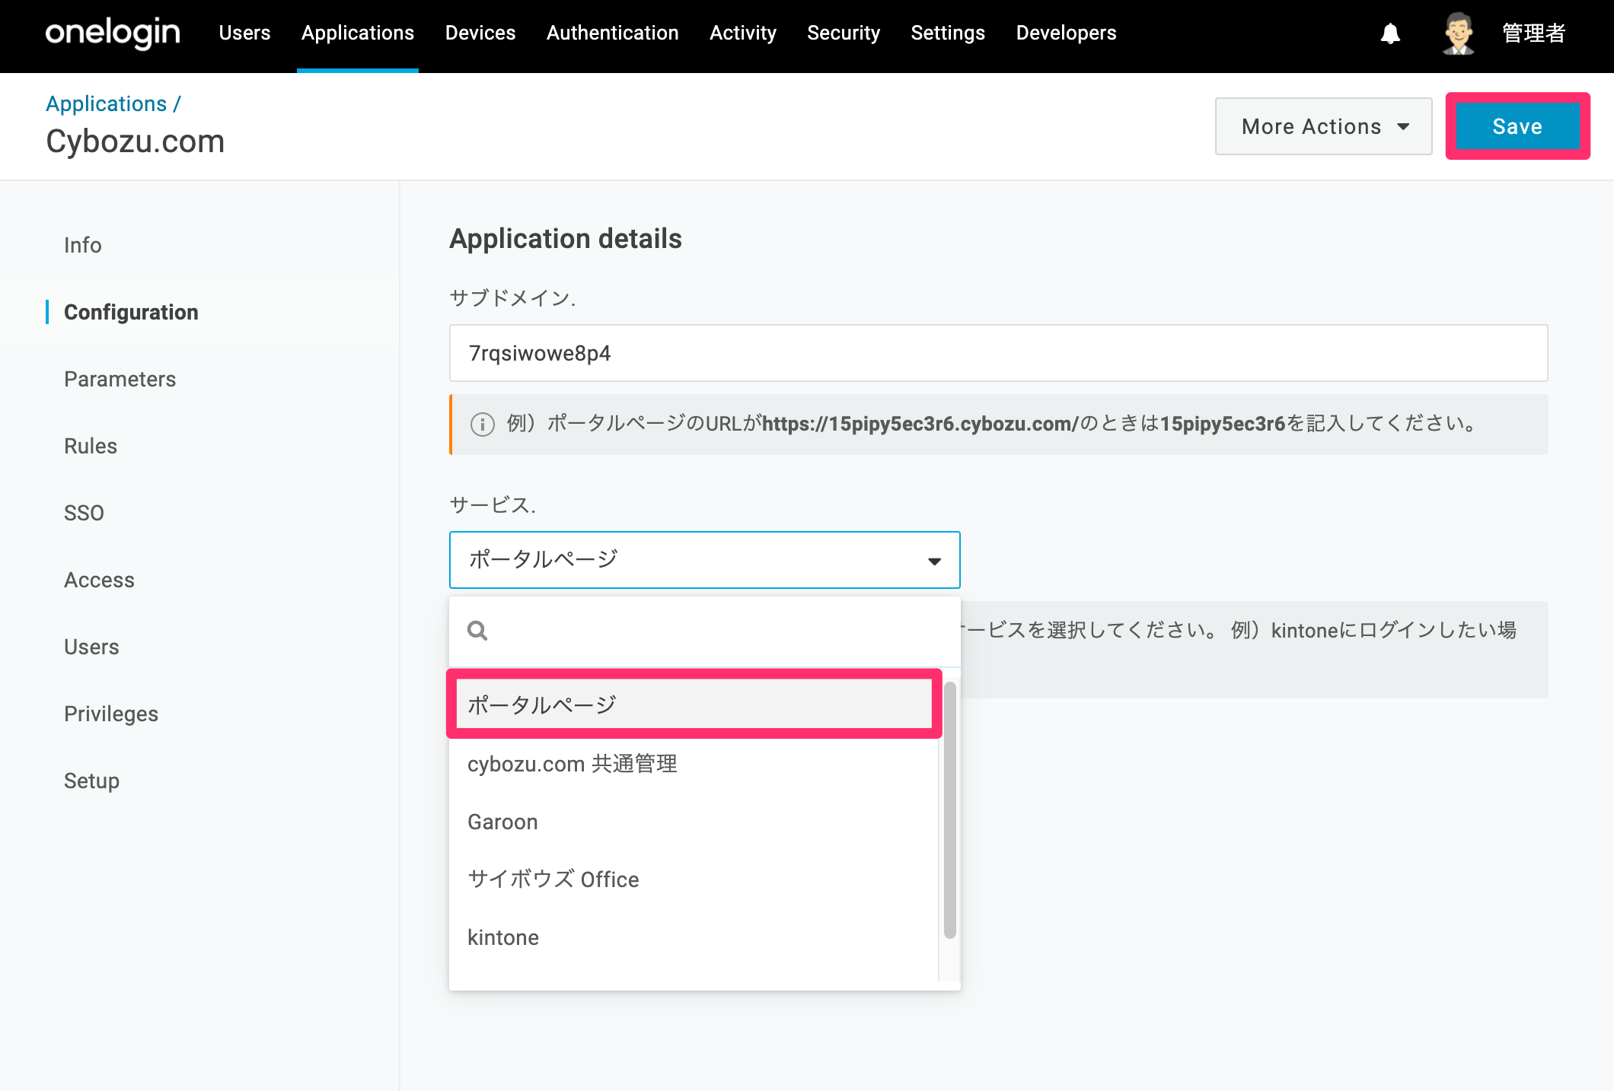The image size is (1614, 1091).
Task: Click the Application details heading
Action: point(566,239)
